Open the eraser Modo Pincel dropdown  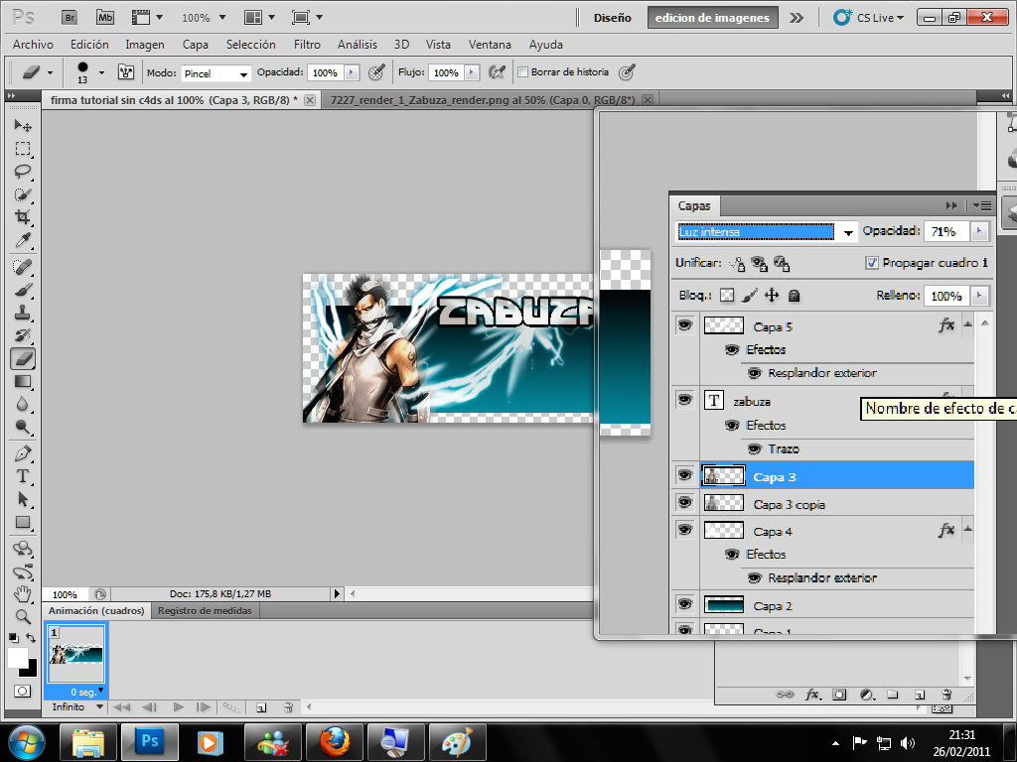click(x=243, y=73)
